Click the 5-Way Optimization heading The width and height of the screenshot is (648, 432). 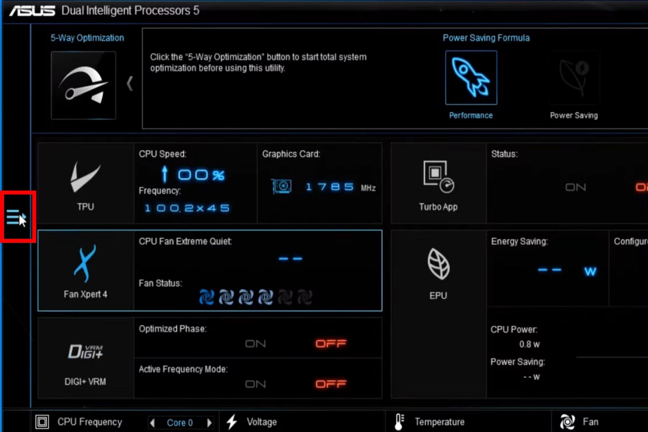point(87,38)
